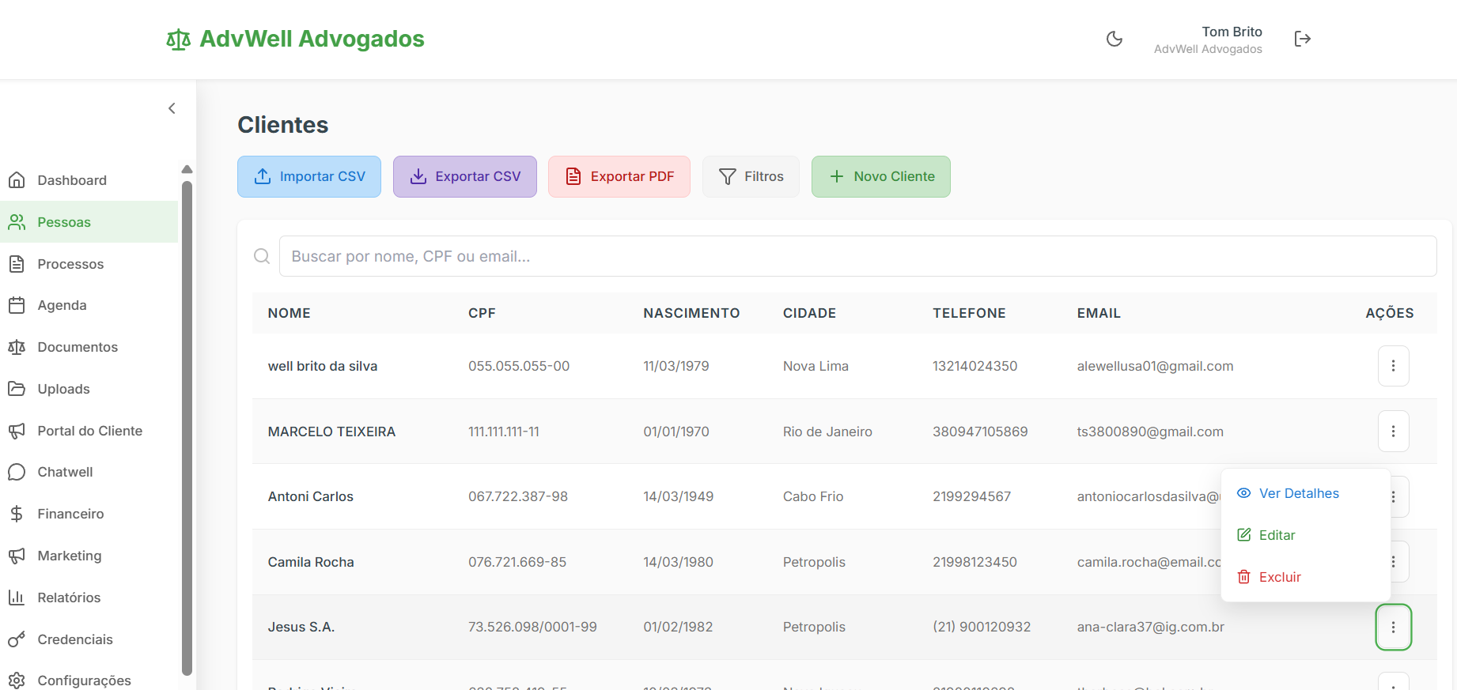Collapse the sidebar with chevron arrow

172,108
